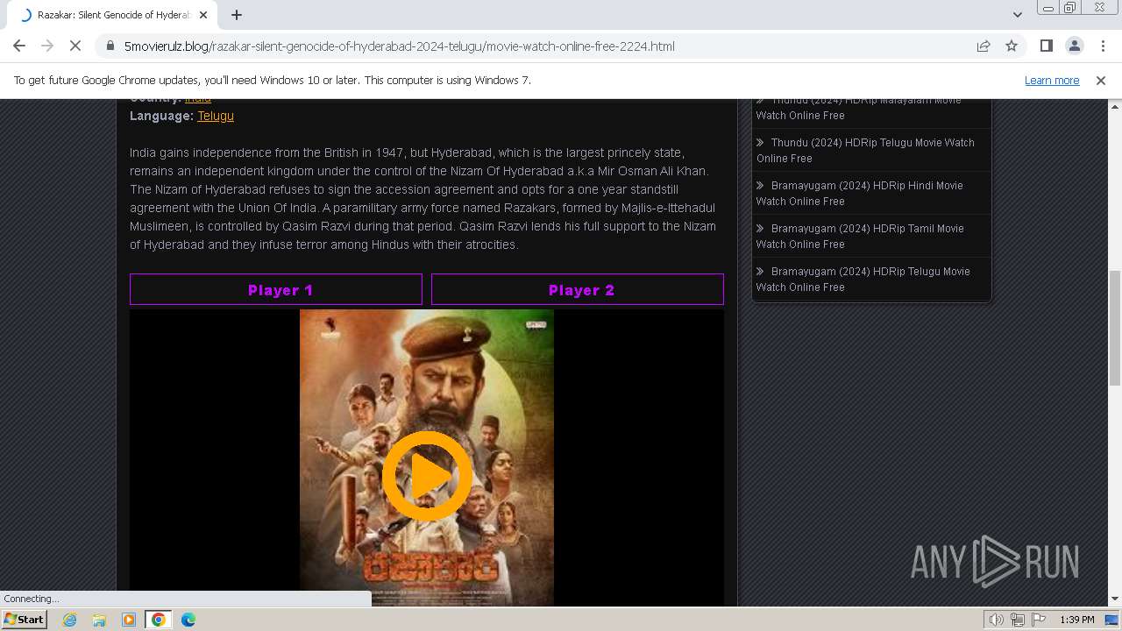Open Windows Media Player from taskbar
The height and width of the screenshot is (631, 1122).
point(129,620)
